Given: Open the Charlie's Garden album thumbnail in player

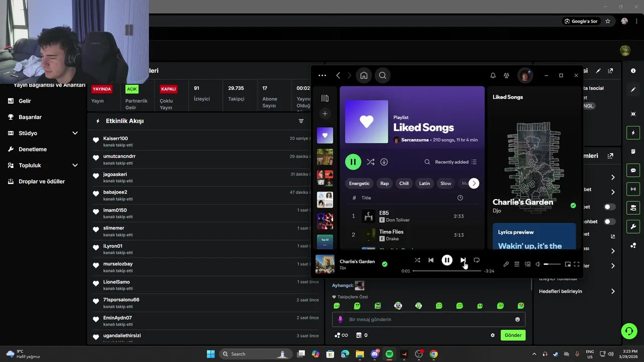Looking at the screenshot, I should 325,264.
